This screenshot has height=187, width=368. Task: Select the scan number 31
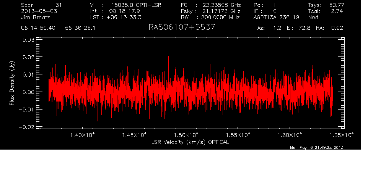point(59,5)
